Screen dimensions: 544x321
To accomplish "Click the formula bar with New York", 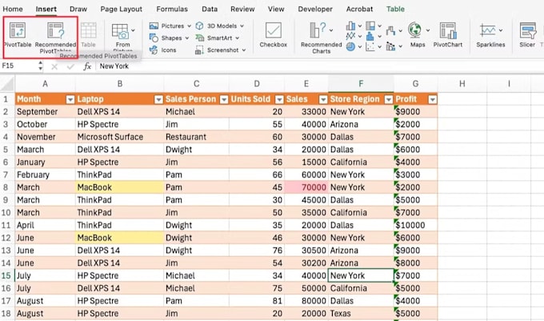I will pyautogui.click(x=319, y=66).
